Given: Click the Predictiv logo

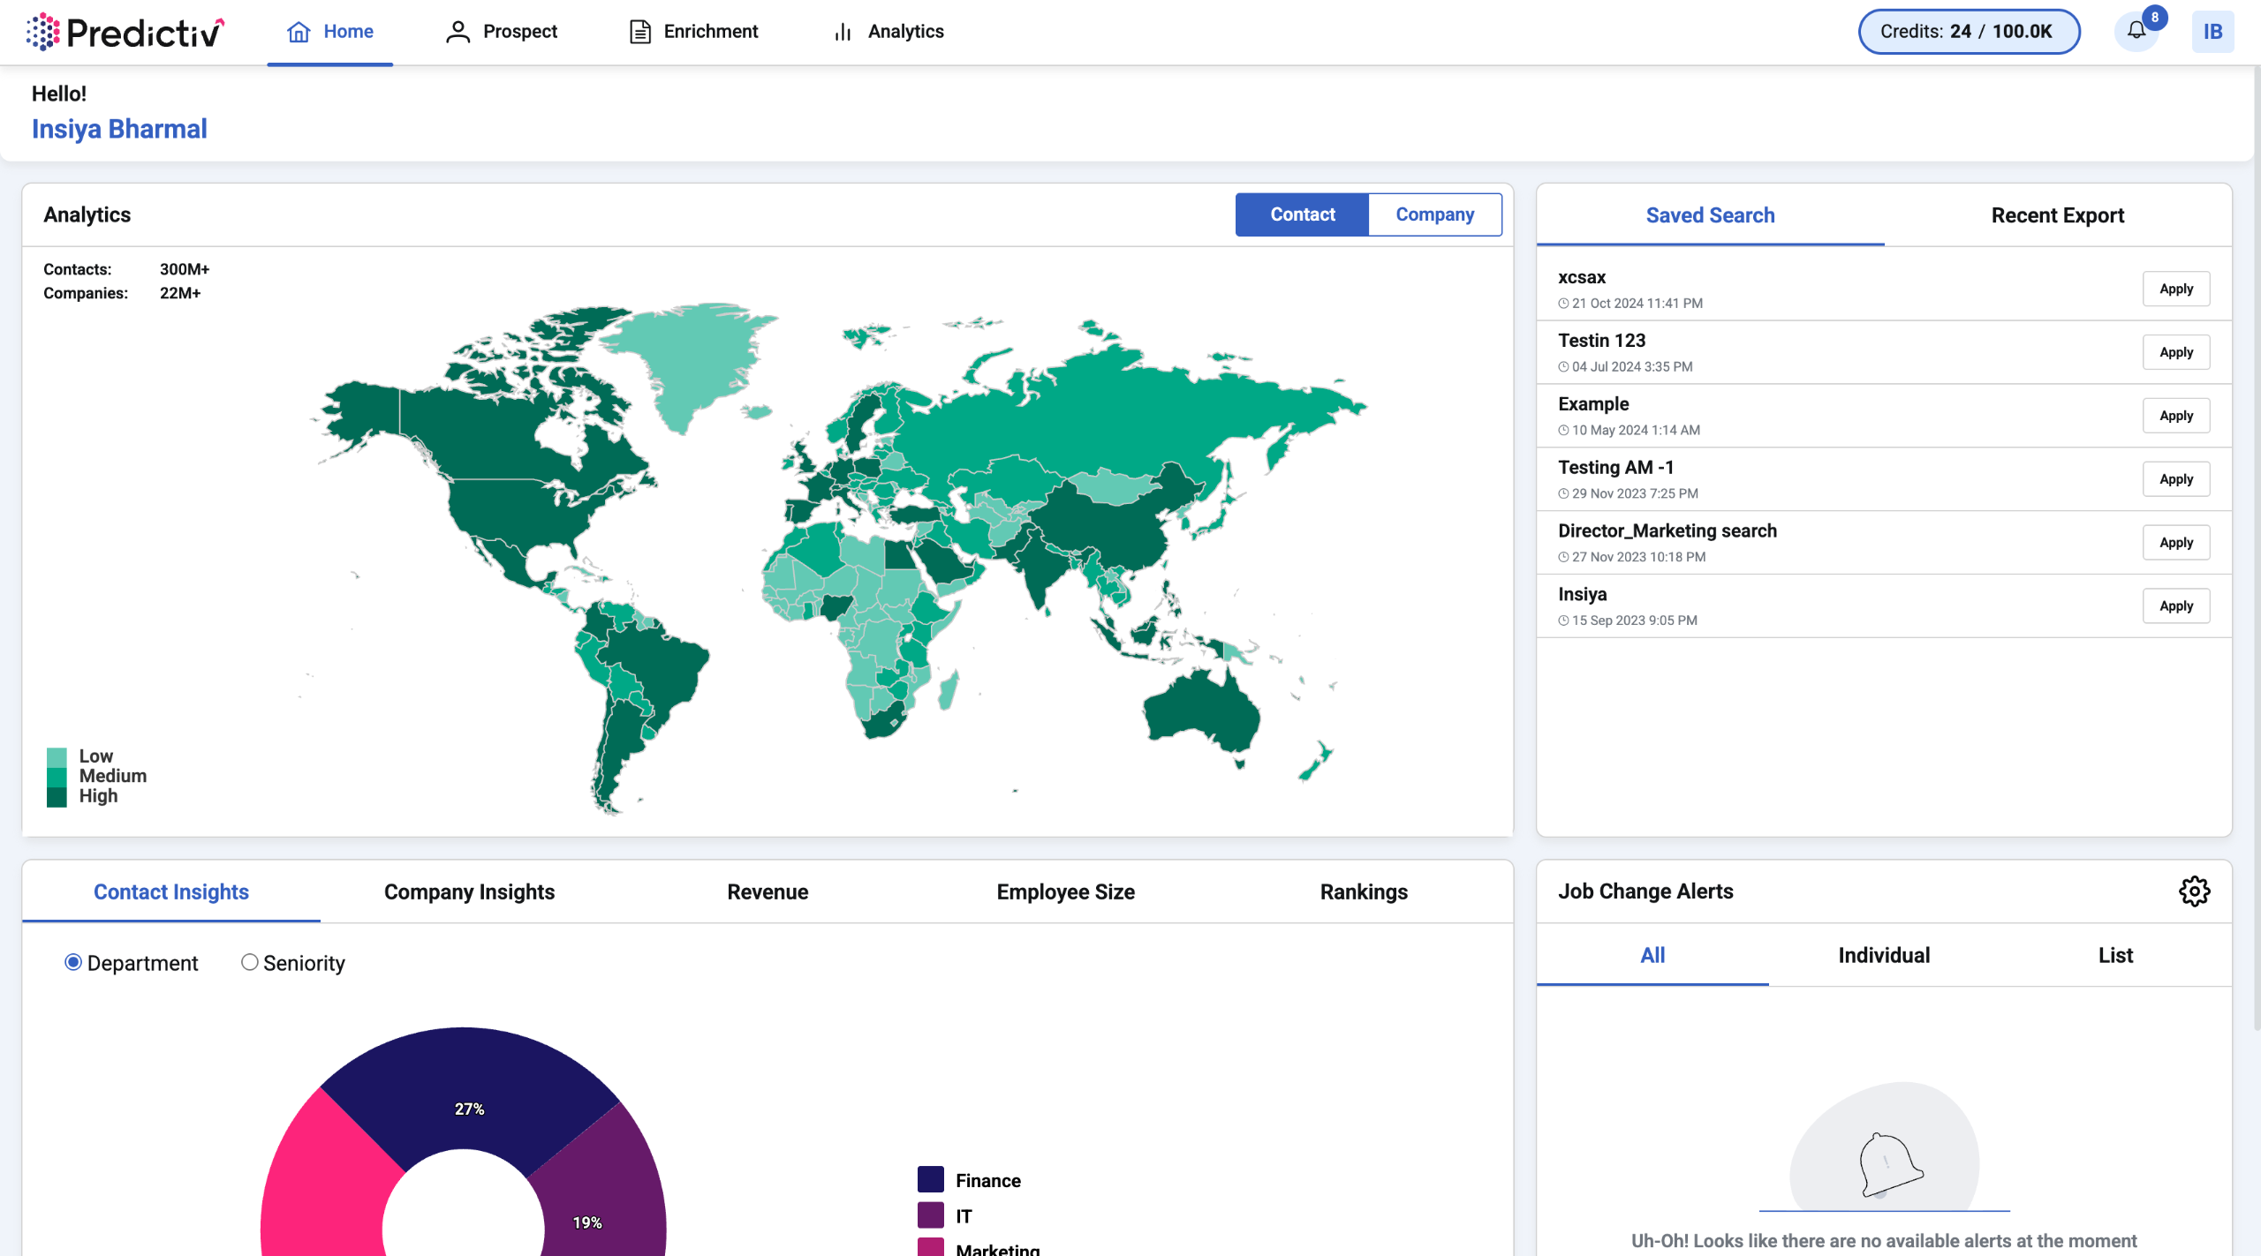Looking at the screenshot, I should coord(125,32).
